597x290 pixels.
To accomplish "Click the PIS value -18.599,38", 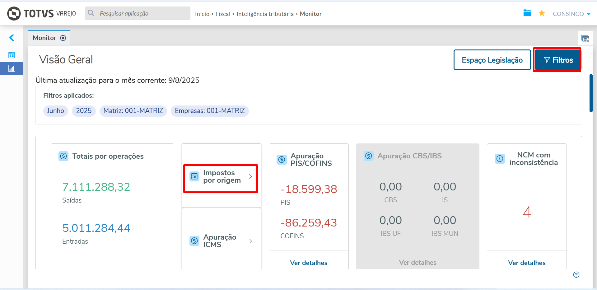I will 309,189.
